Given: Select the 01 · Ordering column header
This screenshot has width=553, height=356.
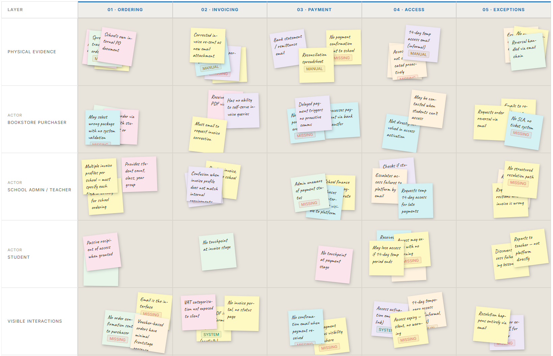Looking at the screenshot, I should coord(125,10).
